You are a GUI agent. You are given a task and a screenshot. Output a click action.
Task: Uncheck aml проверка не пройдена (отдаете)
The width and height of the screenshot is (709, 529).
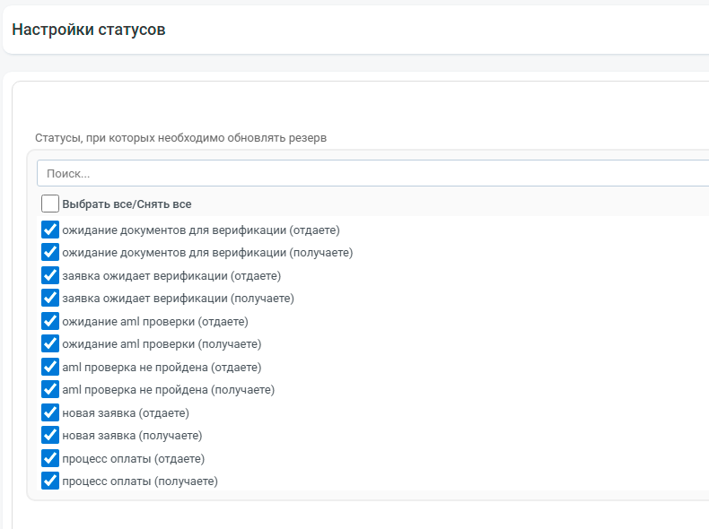[49, 367]
